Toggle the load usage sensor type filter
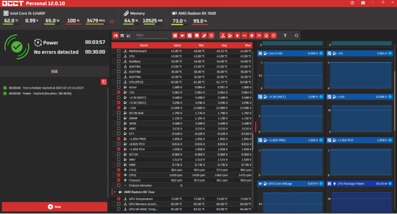 pyautogui.click(x=266, y=35)
